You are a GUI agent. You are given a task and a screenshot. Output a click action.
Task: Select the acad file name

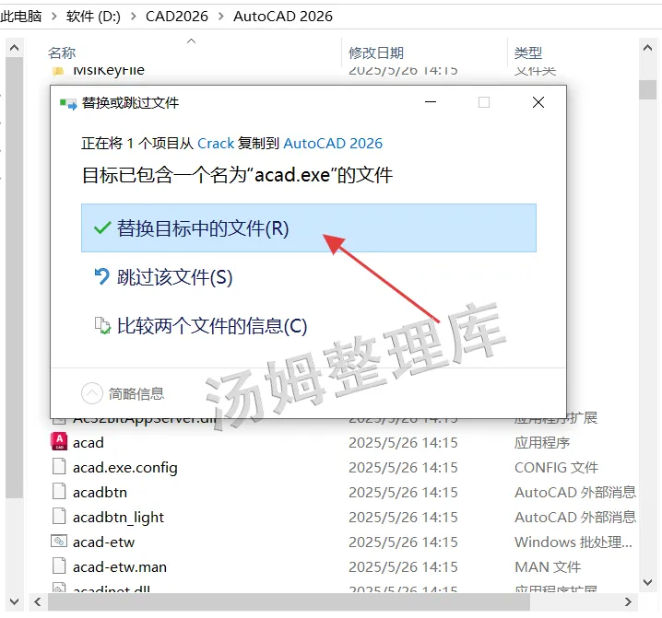click(89, 442)
